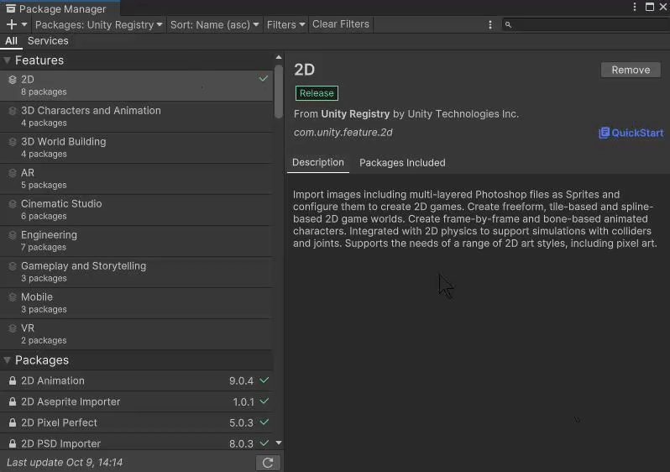Switch to the Packages Included tab
This screenshot has width=670, height=472.
402,163
